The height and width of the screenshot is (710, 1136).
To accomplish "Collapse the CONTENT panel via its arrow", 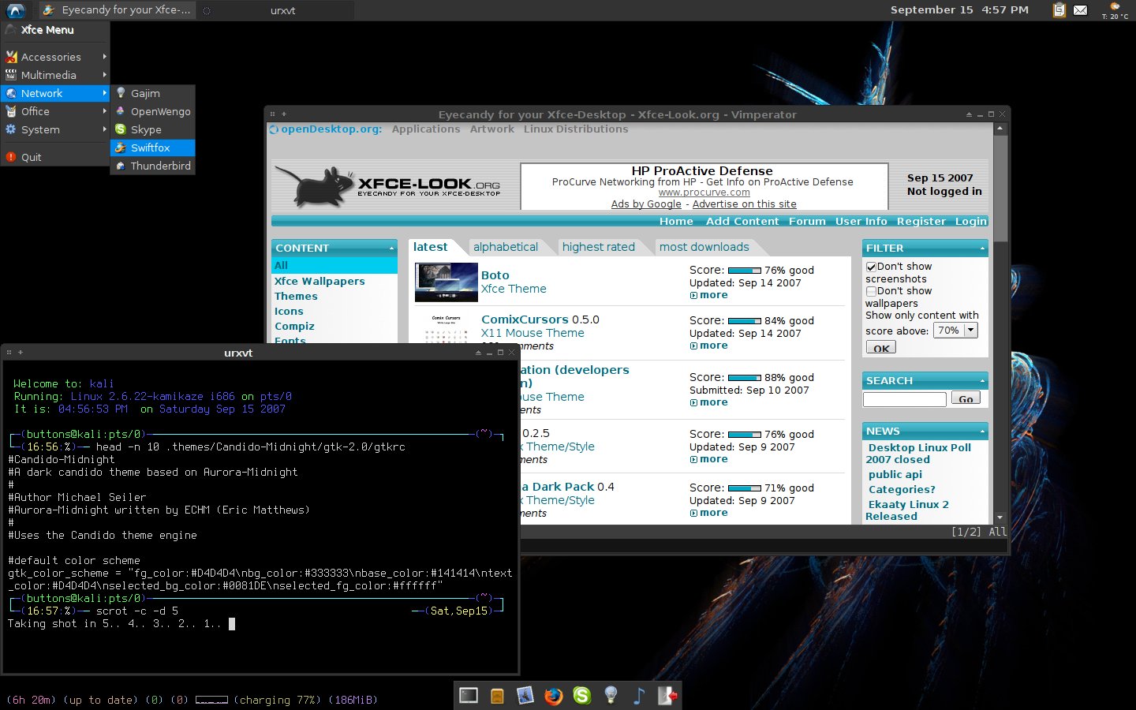I will (x=392, y=248).
